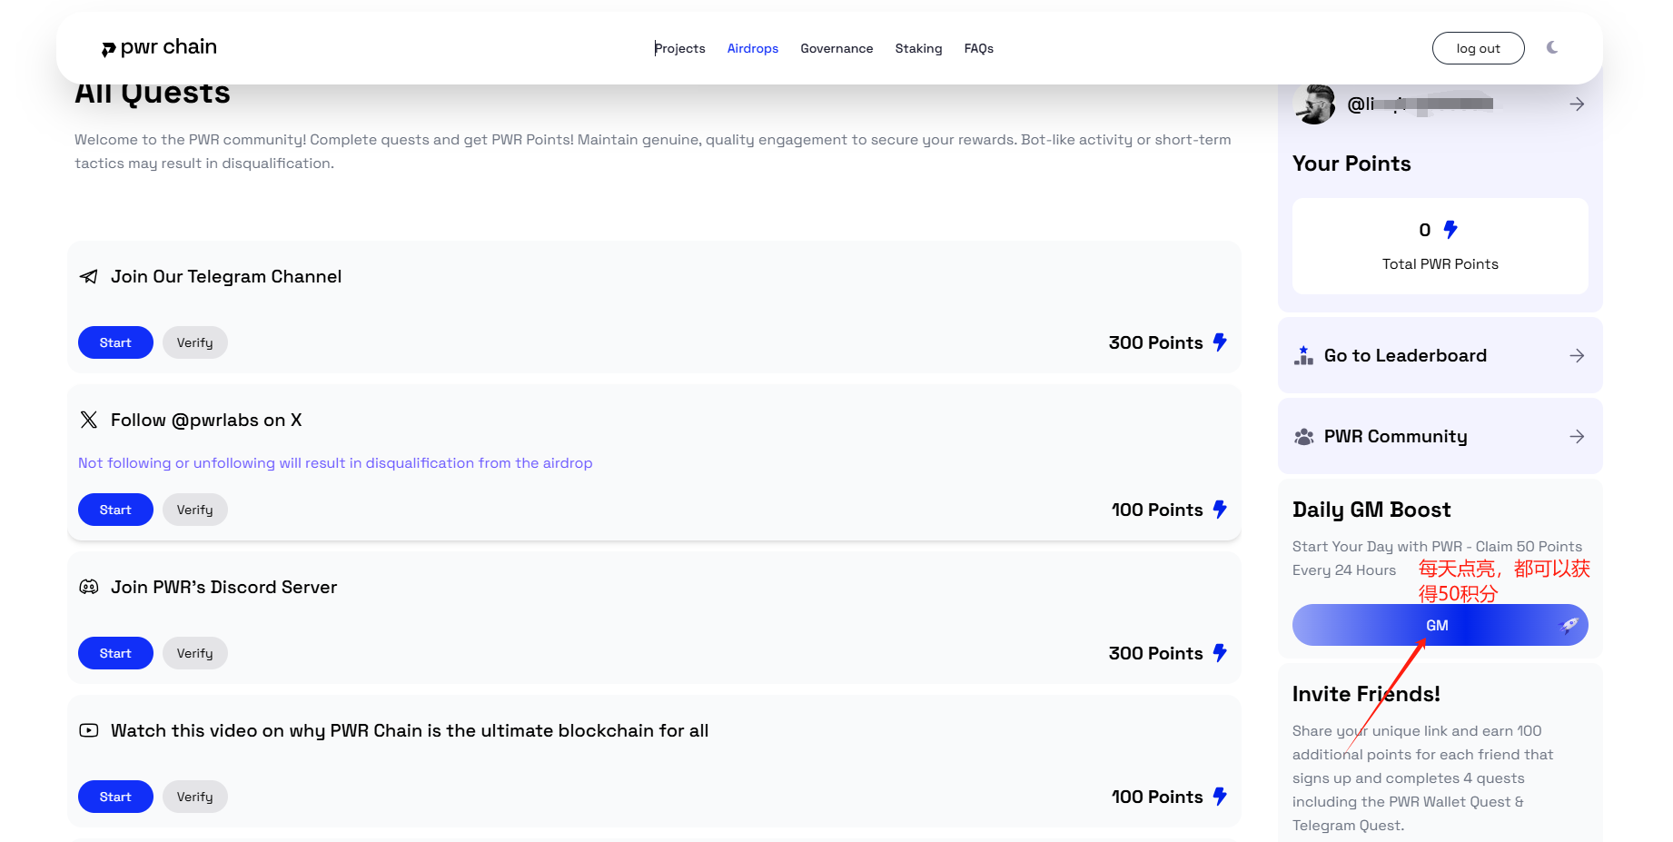Verify the Follow @pwrlabs on X quest
The height and width of the screenshot is (842, 1673).
195,510
